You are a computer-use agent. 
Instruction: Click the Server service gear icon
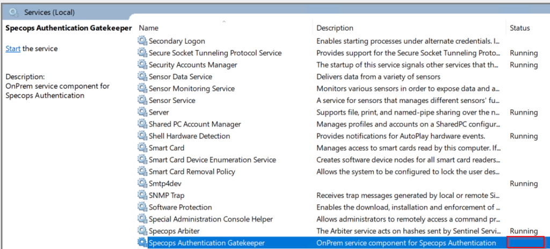tap(142, 112)
